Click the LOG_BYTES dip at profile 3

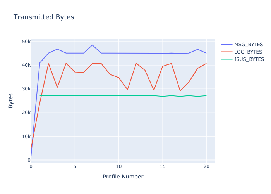click(57, 87)
